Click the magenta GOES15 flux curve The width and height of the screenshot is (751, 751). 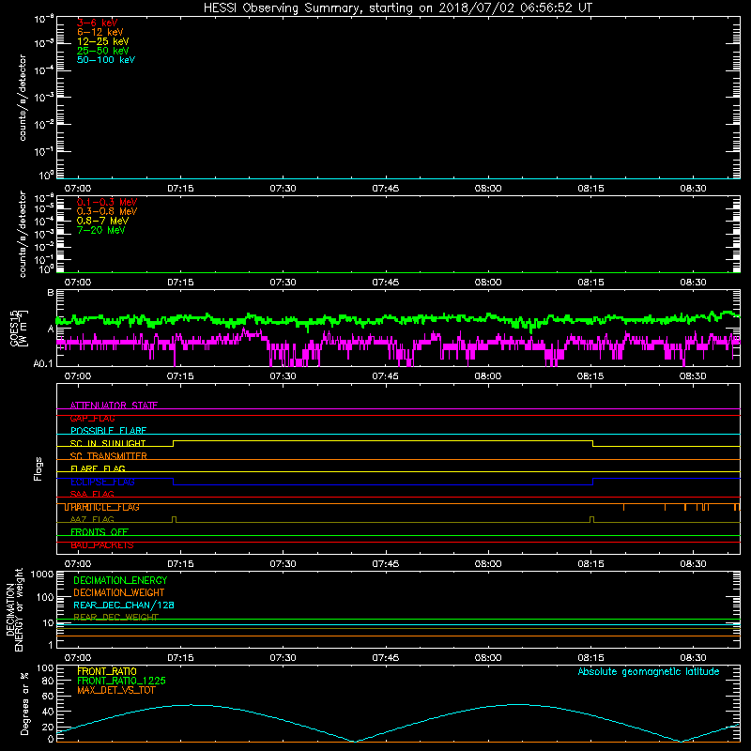(x=397, y=345)
